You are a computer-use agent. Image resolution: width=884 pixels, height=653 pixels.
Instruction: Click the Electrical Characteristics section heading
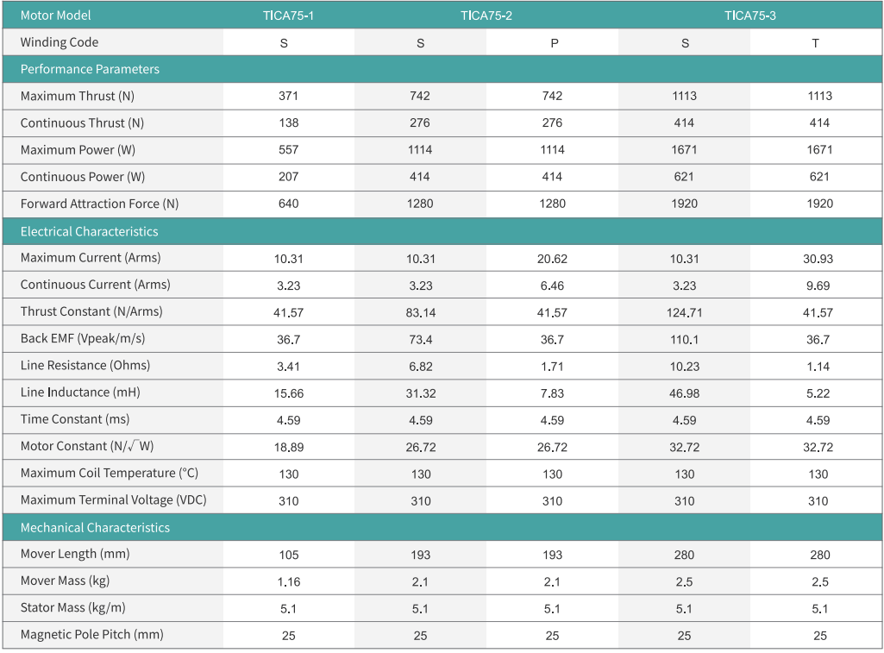click(89, 231)
